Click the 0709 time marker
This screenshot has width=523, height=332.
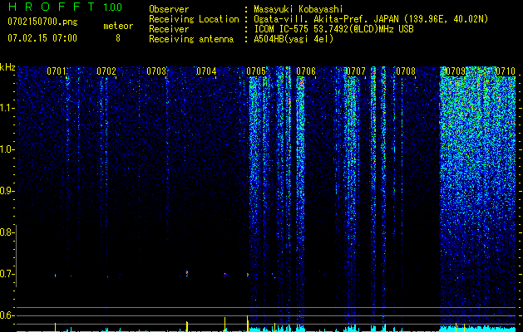coord(456,71)
